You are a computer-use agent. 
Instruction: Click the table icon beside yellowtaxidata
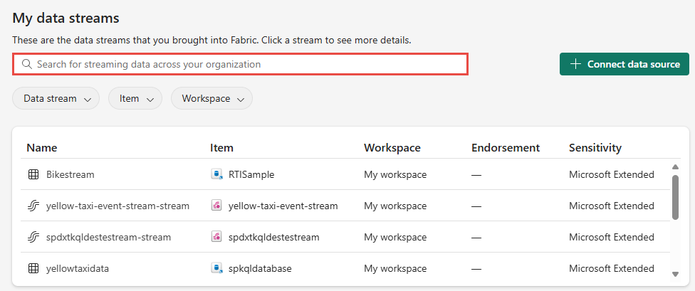(x=33, y=268)
